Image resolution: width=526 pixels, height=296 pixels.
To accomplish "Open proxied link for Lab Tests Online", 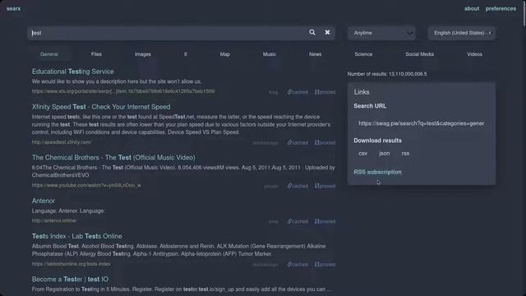I will click(325, 265).
